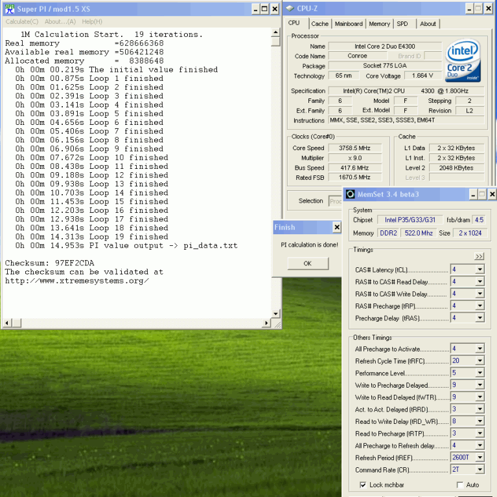
Task: Open Write to Read Delayed (tWTR) dropdown
Action: pyautogui.click(x=480, y=397)
